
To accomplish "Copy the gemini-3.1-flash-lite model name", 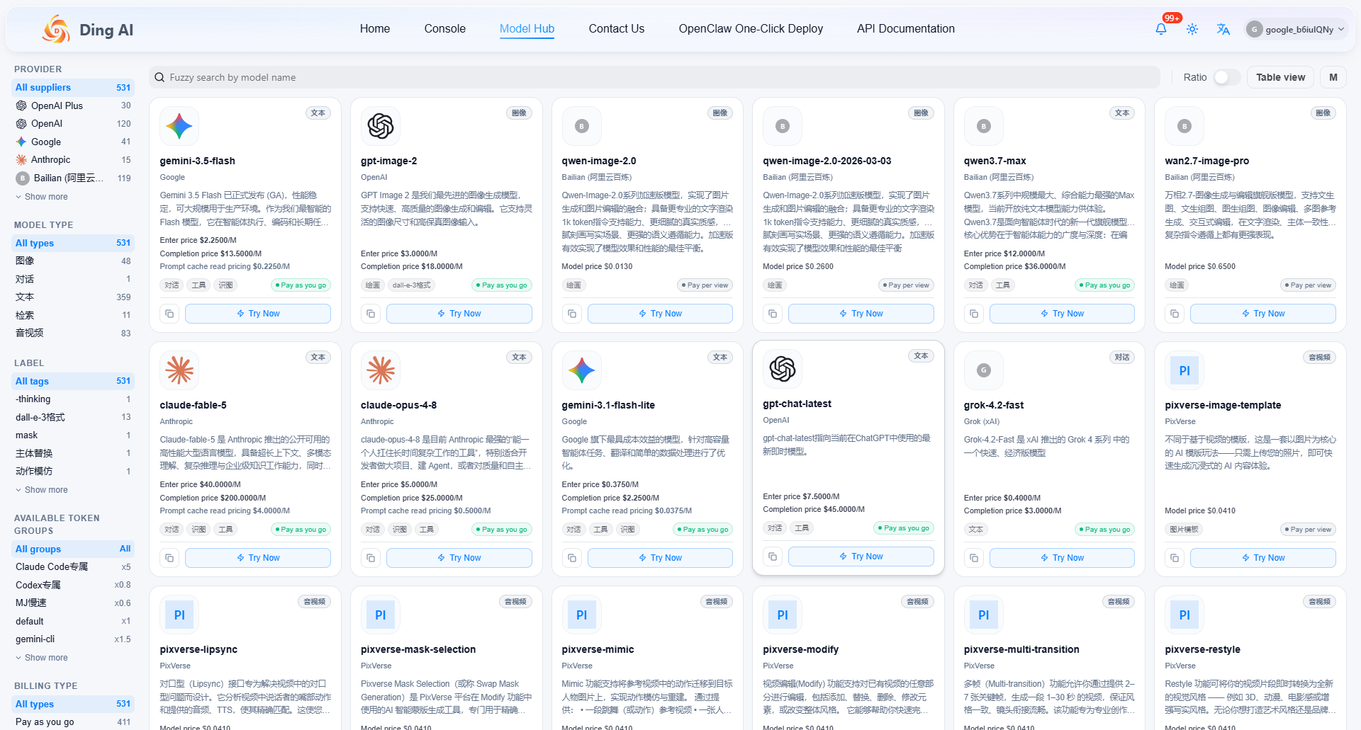I will (572, 558).
